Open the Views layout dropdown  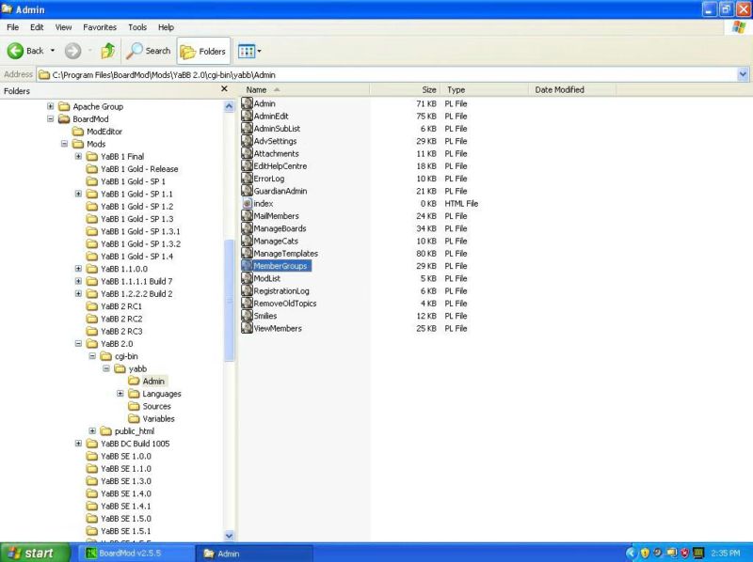249,51
